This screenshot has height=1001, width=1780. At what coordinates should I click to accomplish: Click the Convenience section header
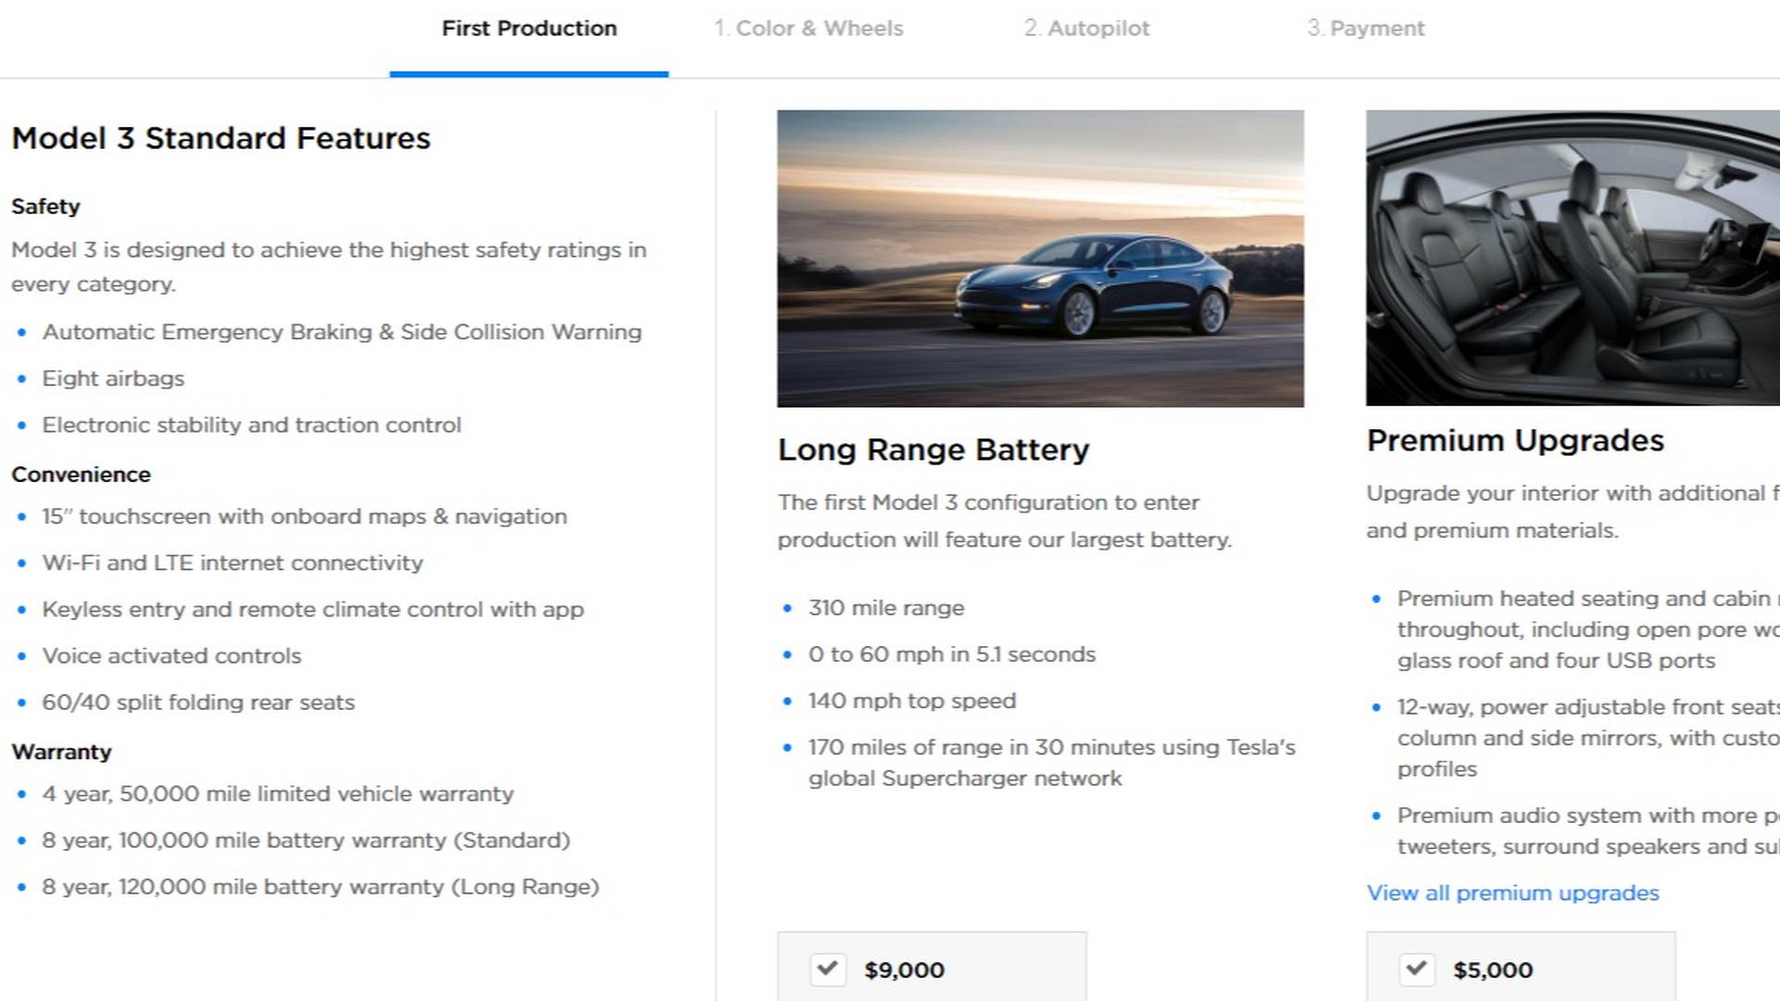pyautogui.click(x=82, y=474)
